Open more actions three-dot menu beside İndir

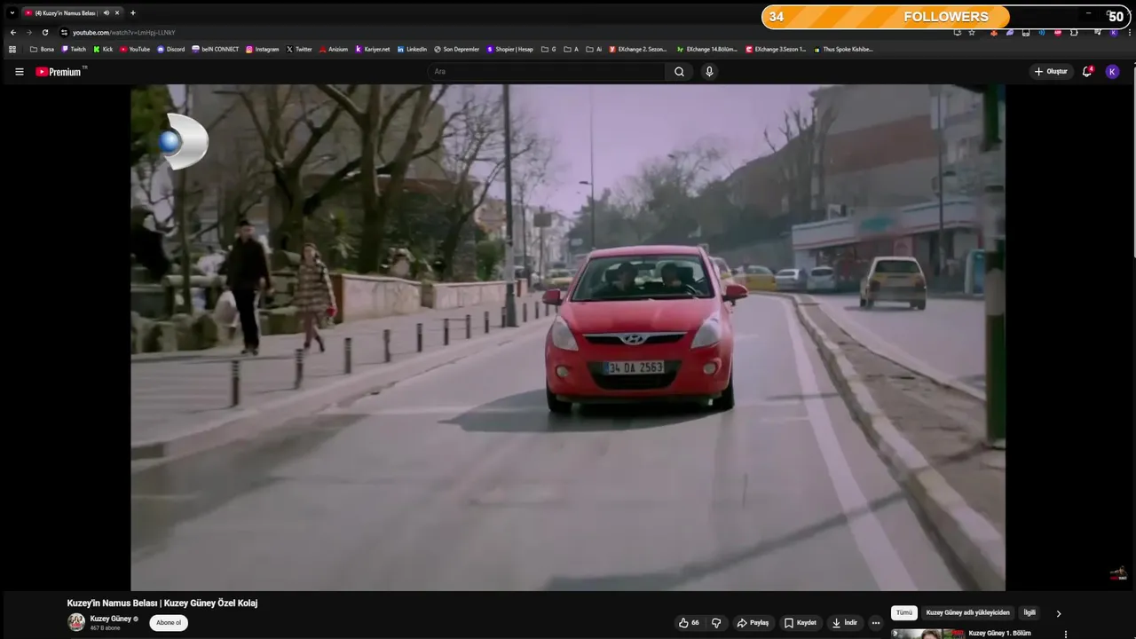click(876, 623)
